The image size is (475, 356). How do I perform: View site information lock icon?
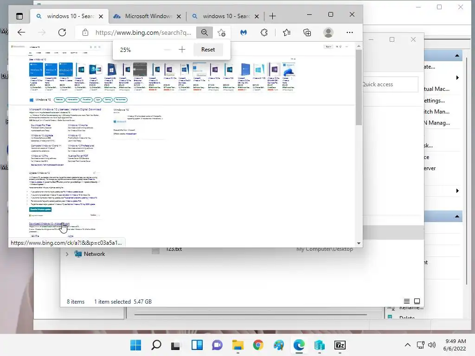(85, 32)
